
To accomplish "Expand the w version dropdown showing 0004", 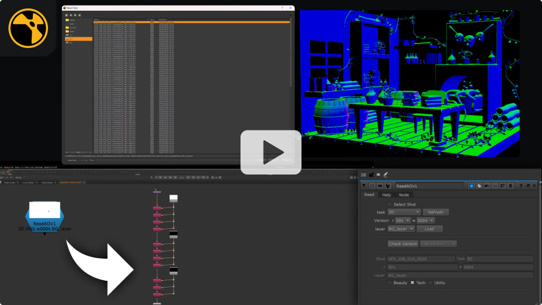I will 426,220.
